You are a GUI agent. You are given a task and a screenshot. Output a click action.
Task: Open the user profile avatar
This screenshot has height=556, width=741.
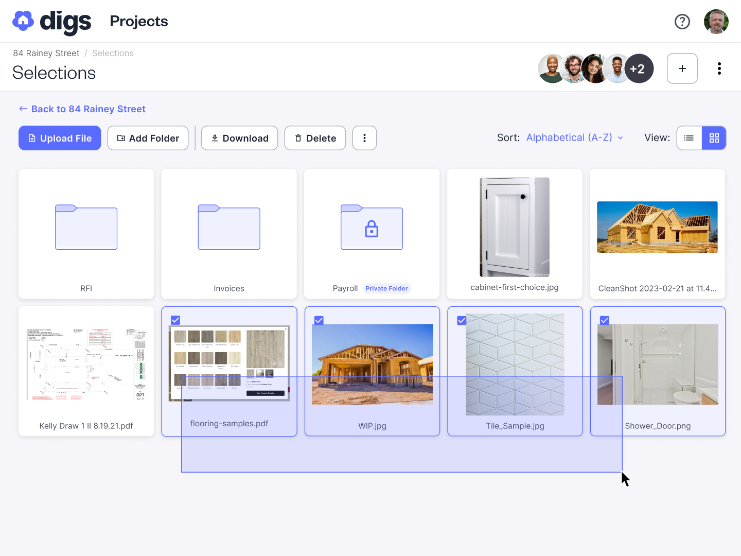tap(716, 22)
